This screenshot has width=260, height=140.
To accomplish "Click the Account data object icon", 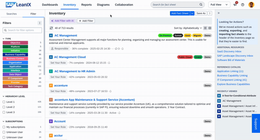I will 51,121.
